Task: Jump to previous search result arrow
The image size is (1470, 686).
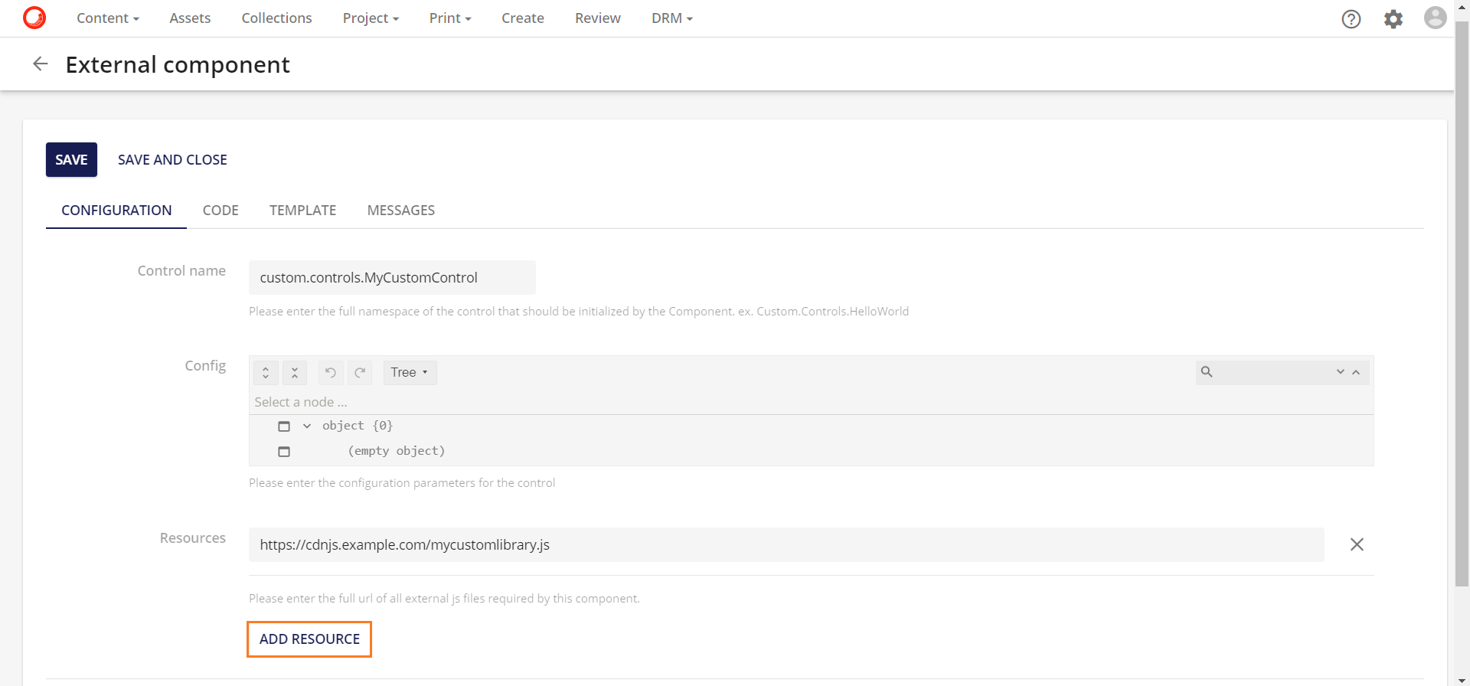Action: click(1356, 372)
